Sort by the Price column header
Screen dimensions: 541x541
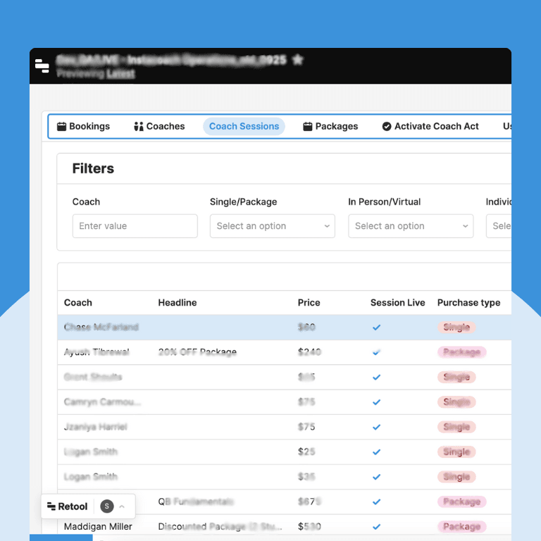[x=309, y=303]
